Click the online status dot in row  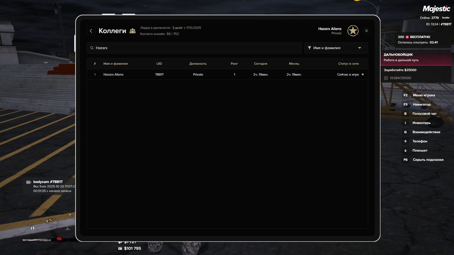click(x=362, y=74)
